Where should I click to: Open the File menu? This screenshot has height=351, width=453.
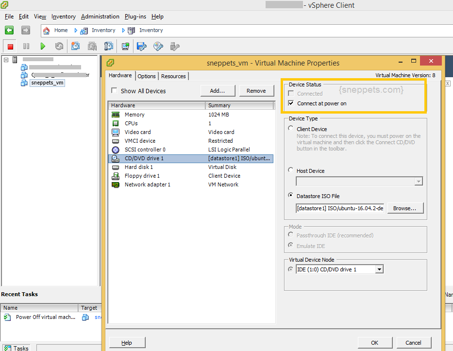point(9,17)
